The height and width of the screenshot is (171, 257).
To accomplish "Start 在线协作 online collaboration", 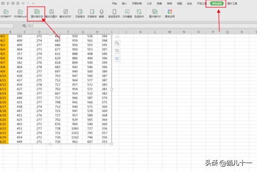I will click(138, 12).
